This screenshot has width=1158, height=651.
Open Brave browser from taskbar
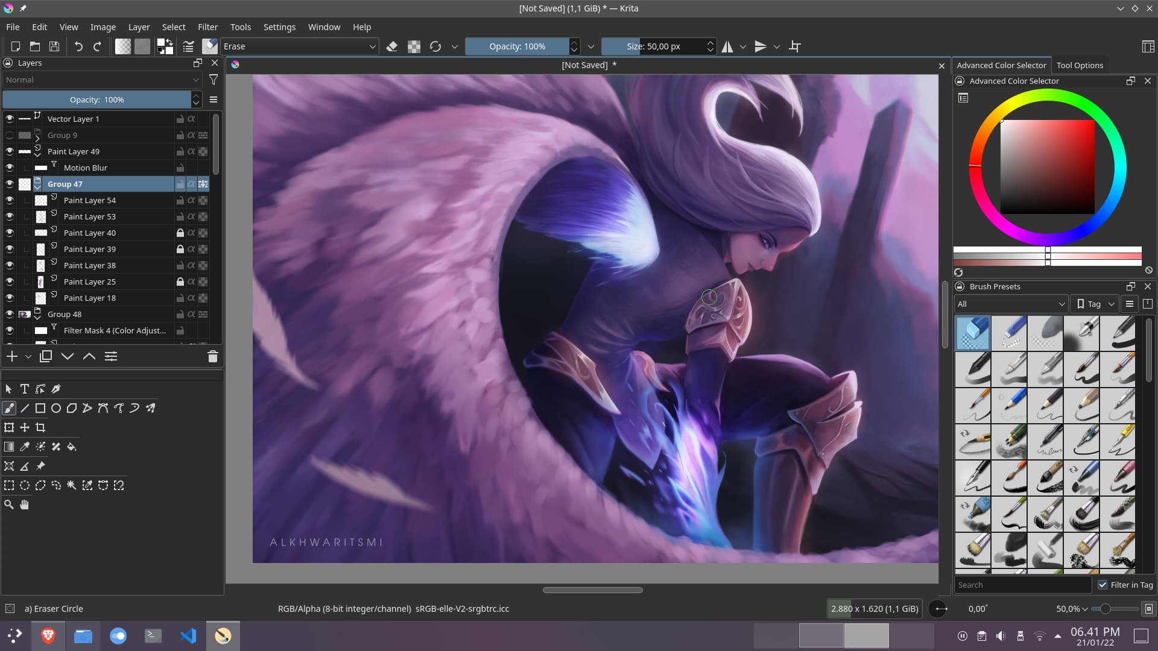(x=48, y=636)
